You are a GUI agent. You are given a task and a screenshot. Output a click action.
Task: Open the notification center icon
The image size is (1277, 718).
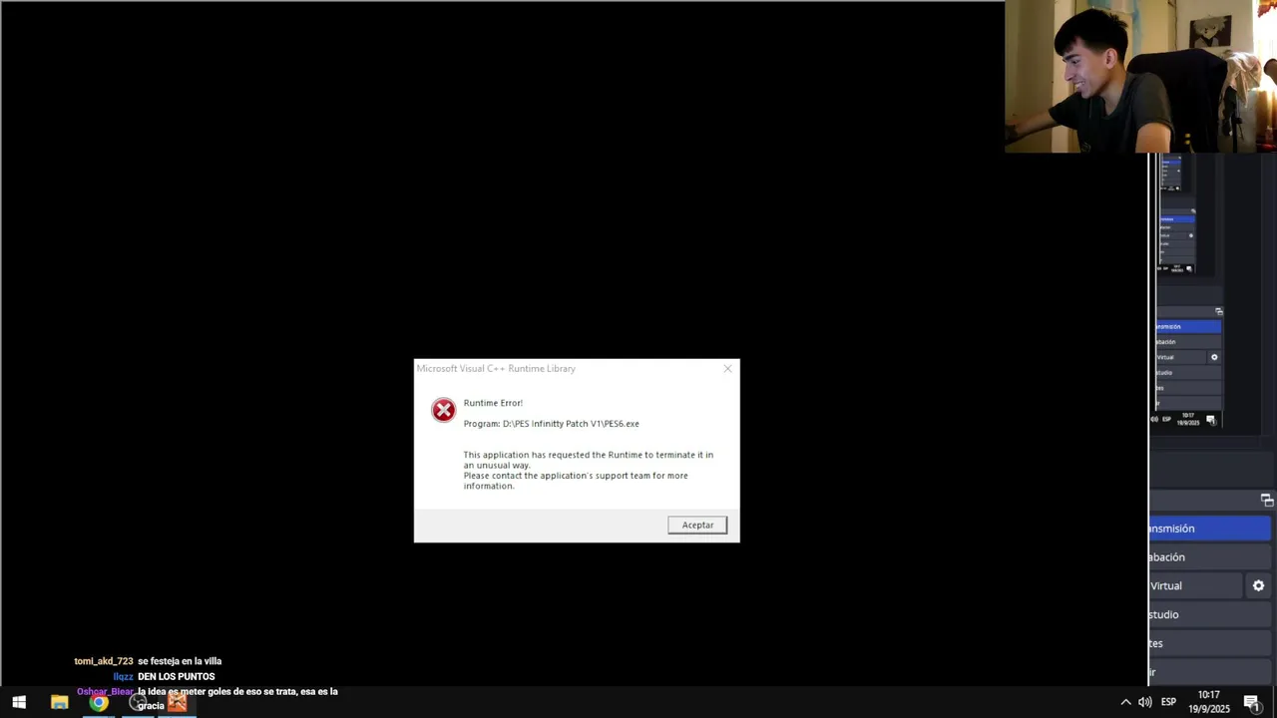click(1253, 702)
